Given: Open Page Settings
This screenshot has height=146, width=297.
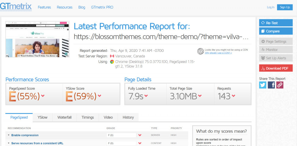Looking at the screenshot, I should pos(276,42).
